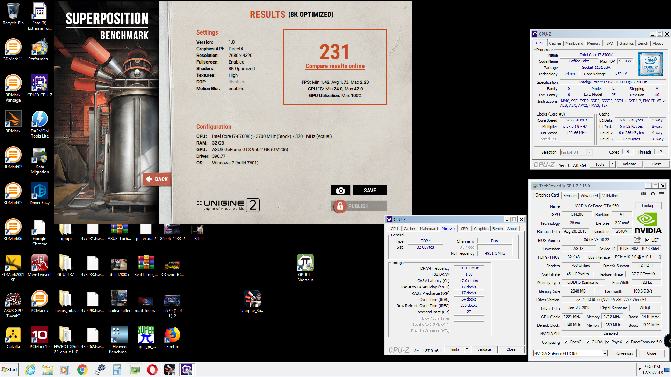Click the GPU-Z refresh icon

point(652,194)
